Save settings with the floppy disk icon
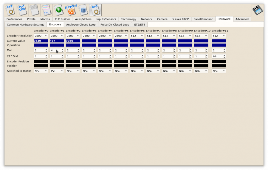Viewport: 268px width, 170px height. coord(258,10)
